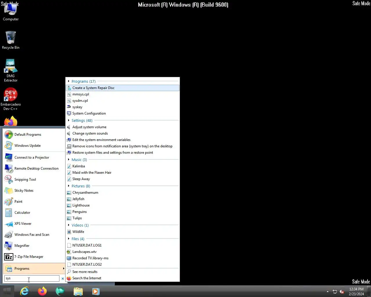Select Adjust system volume
Screen dimensions: 371x297
point(123,127)
